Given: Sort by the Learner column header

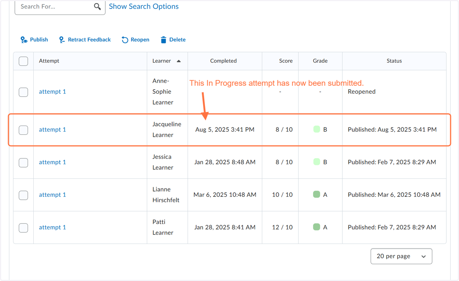Looking at the screenshot, I should [x=162, y=61].
